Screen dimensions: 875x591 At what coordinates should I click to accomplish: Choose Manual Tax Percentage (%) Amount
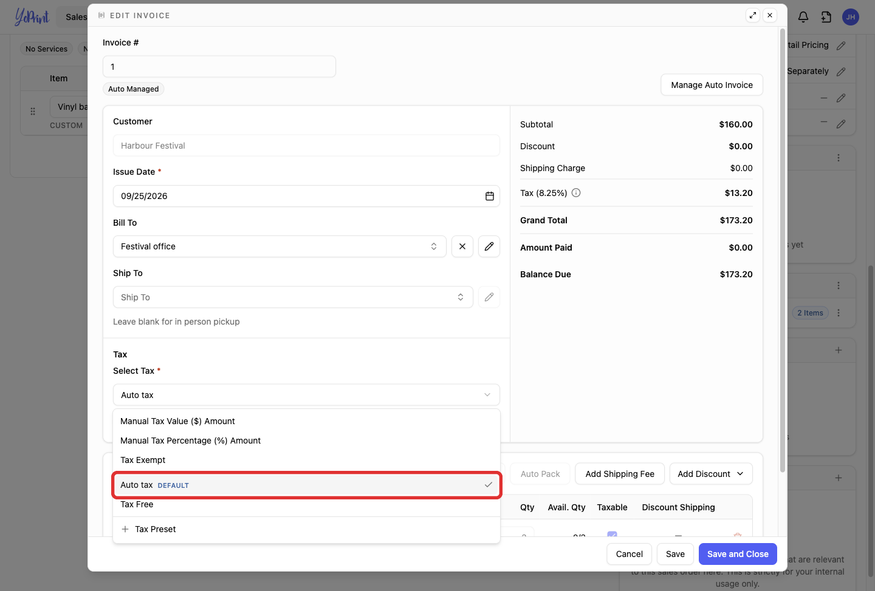[x=306, y=441]
